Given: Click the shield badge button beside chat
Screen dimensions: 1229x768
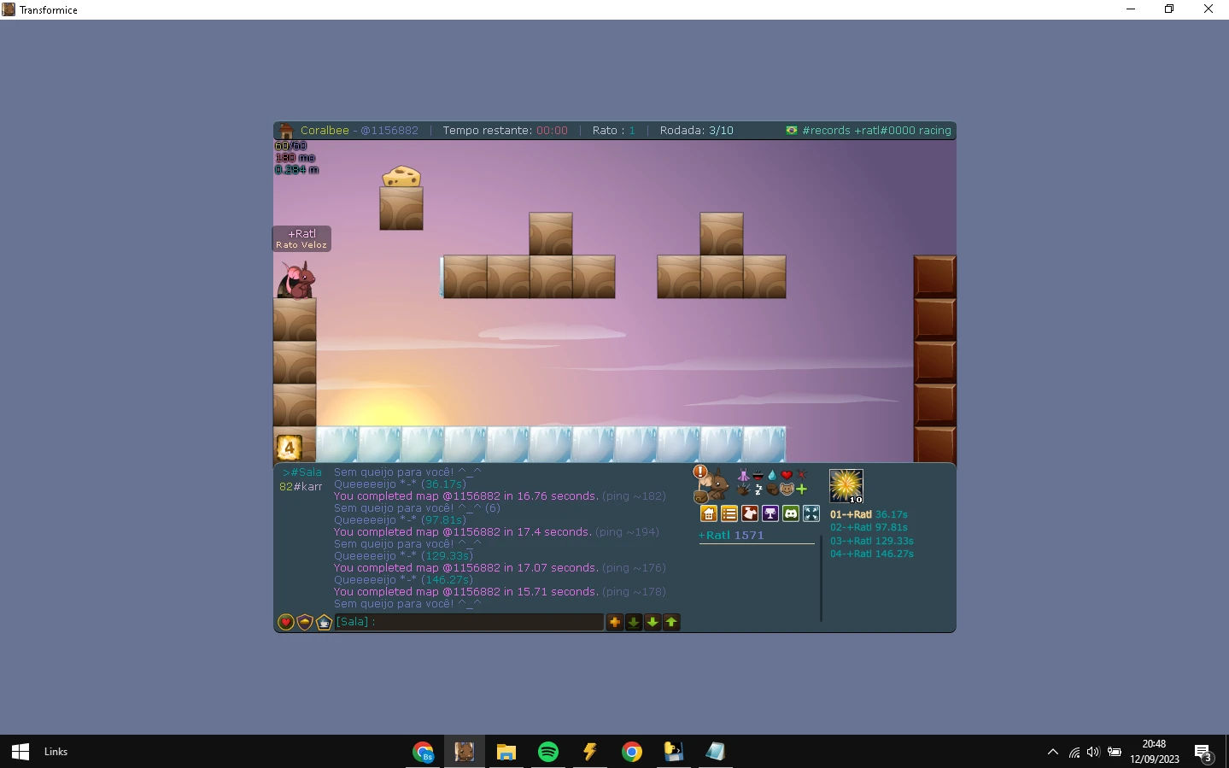Looking at the screenshot, I should pos(305,622).
